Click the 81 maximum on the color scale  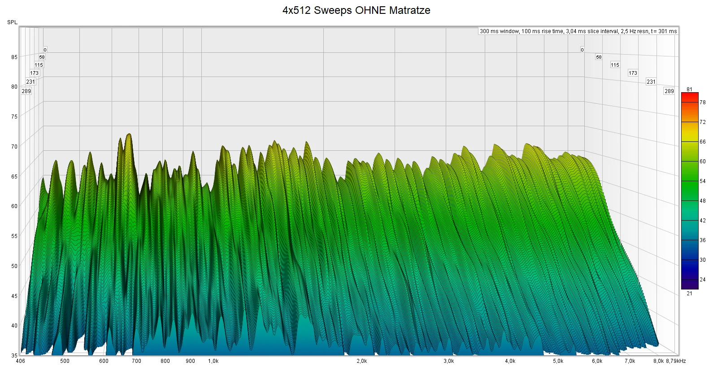pyautogui.click(x=689, y=89)
